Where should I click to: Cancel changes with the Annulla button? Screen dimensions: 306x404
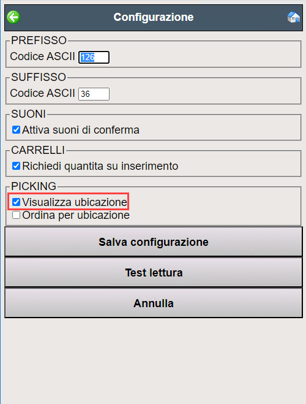(x=154, y=303)
